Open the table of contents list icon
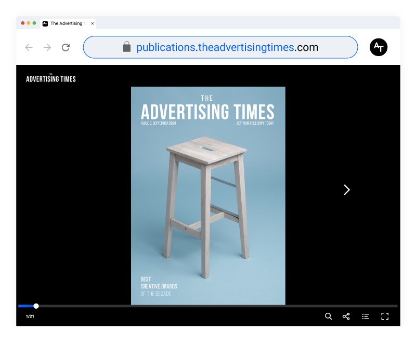This screenshot has width=416, height=344. [x=366, y=316]
